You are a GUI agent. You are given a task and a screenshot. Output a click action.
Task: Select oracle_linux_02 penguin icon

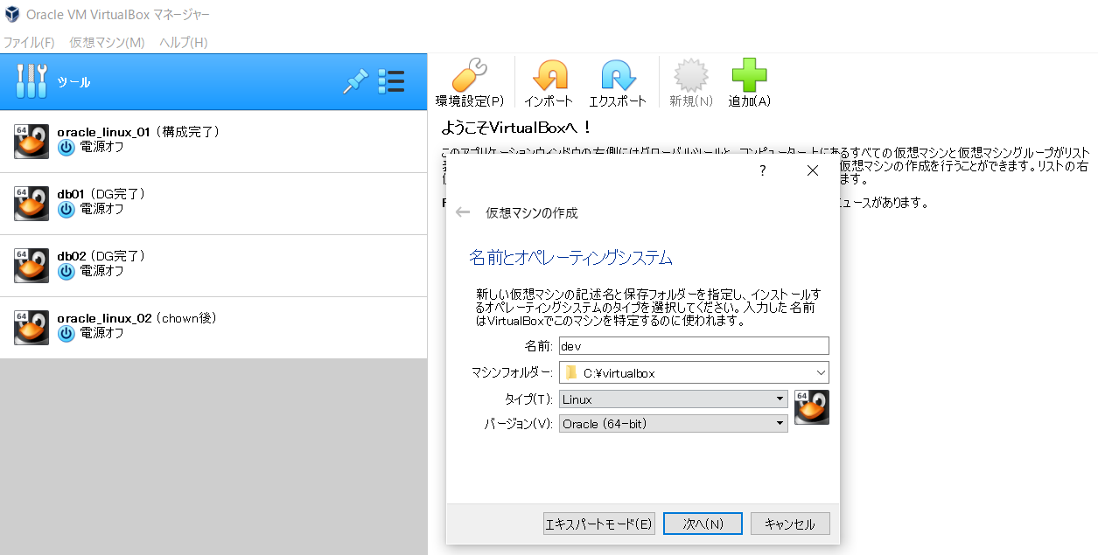click(x=31, y=327)
